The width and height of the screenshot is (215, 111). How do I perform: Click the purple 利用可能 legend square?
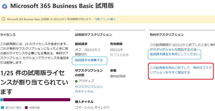coord(26,108)
